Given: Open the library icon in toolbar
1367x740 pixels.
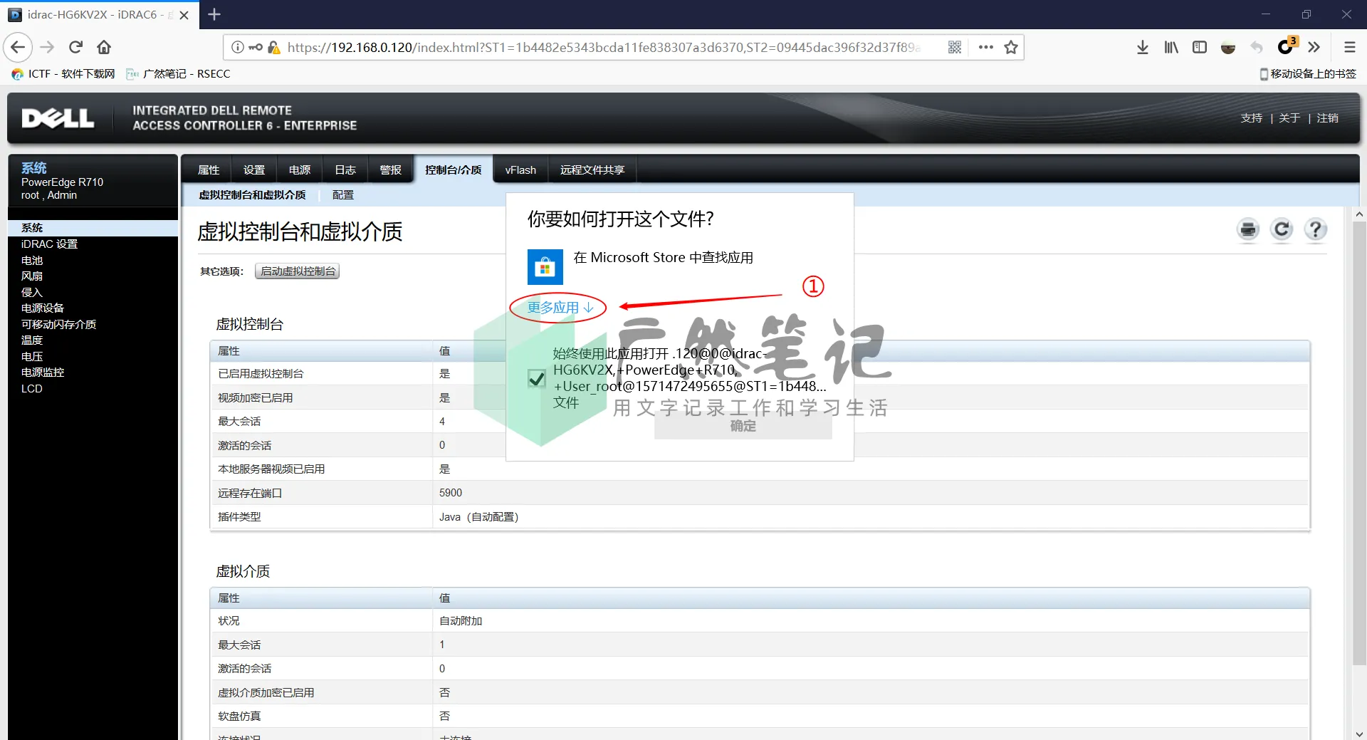Looking at the screenshot, I should pyautogui.click(x=1171, y=47).
